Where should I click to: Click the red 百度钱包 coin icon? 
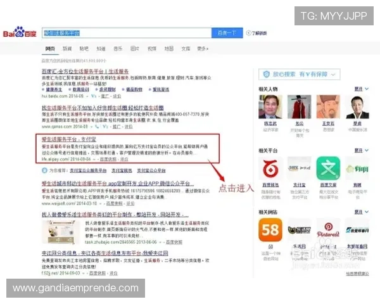coord(270,168)
